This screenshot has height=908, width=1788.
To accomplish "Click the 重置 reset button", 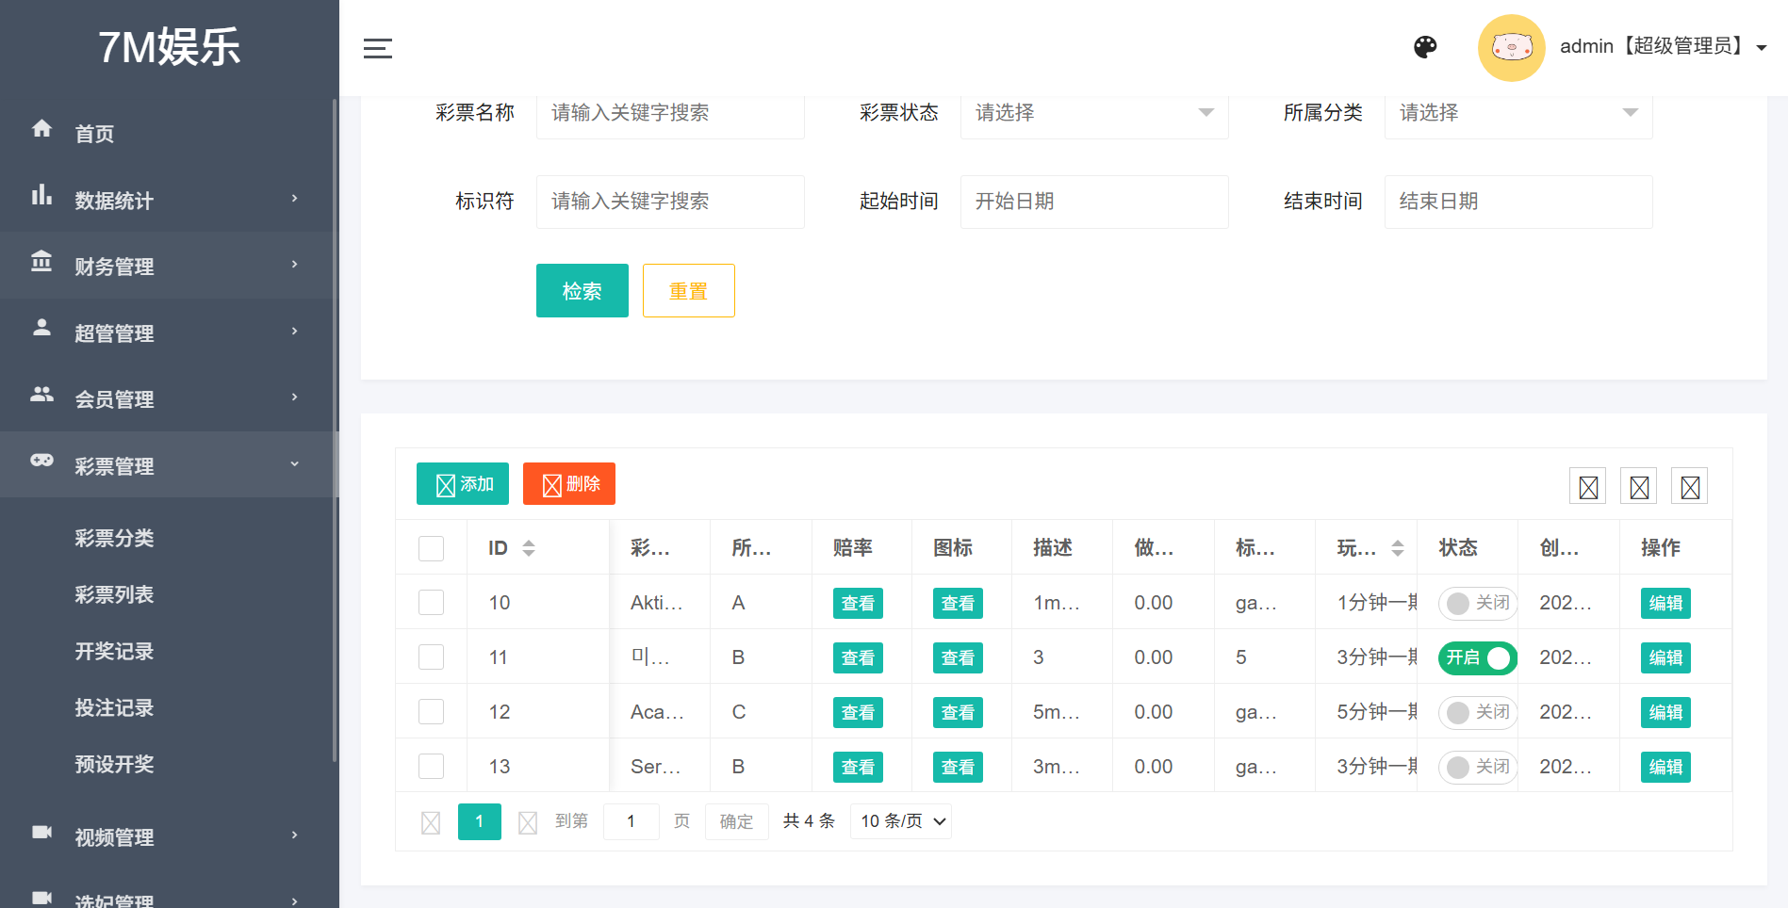I will pyautogui.click(x=688, y=291).
